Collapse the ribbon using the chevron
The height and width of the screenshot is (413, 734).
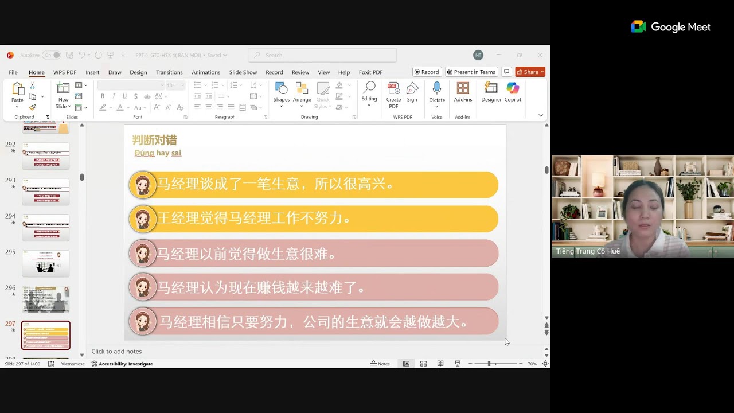[540, 115]
